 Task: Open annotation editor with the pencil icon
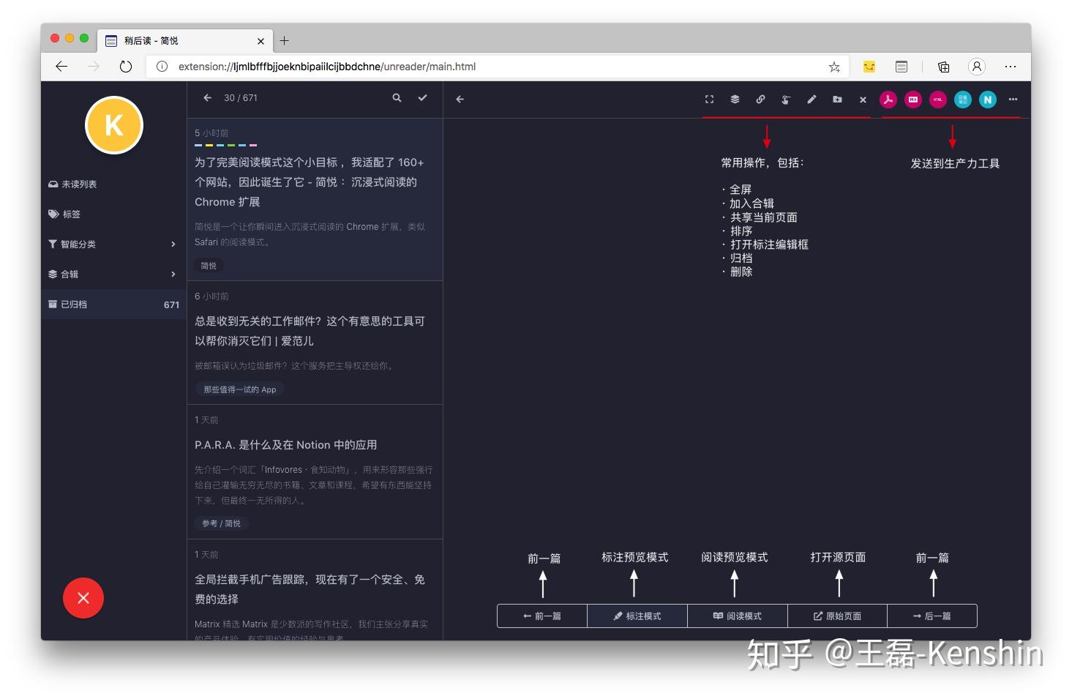(812, 100)
